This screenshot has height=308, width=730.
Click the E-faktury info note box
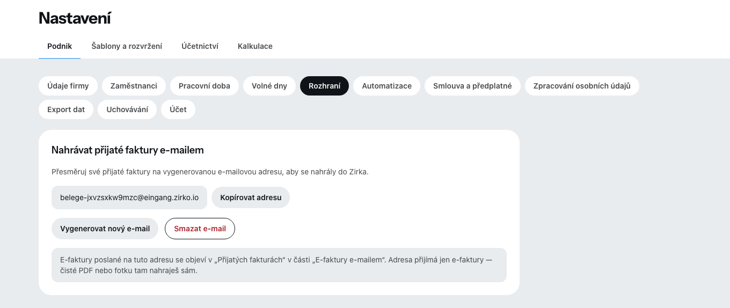[279, 265]
